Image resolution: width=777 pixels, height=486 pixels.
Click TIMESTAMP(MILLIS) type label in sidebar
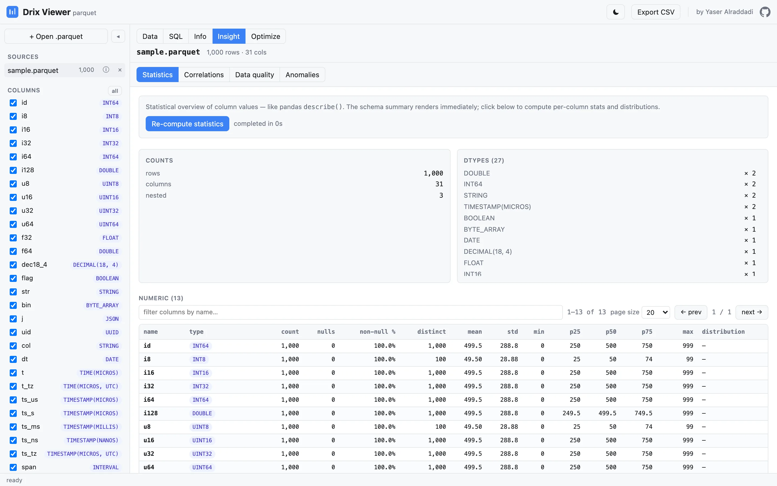point(91,427)
